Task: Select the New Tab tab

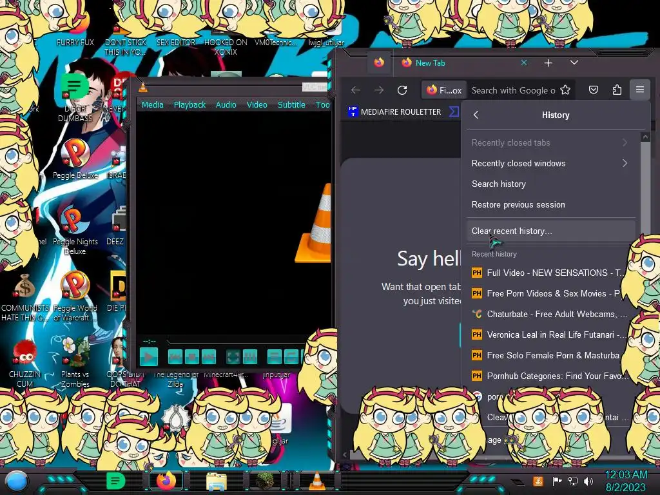Action: click(x=463, y=63)
